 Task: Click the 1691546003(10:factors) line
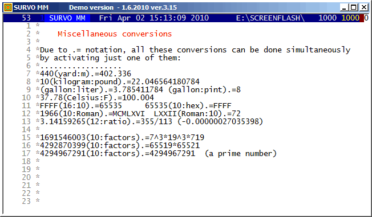tap(122, 137)
